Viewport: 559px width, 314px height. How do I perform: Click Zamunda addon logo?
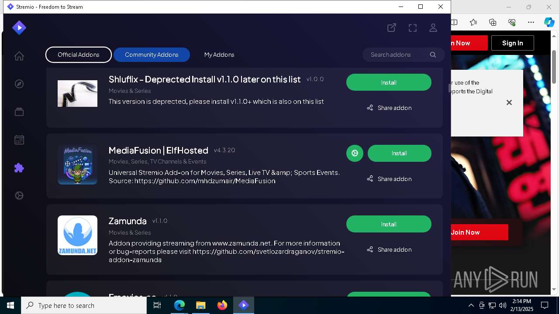point(77,235)
